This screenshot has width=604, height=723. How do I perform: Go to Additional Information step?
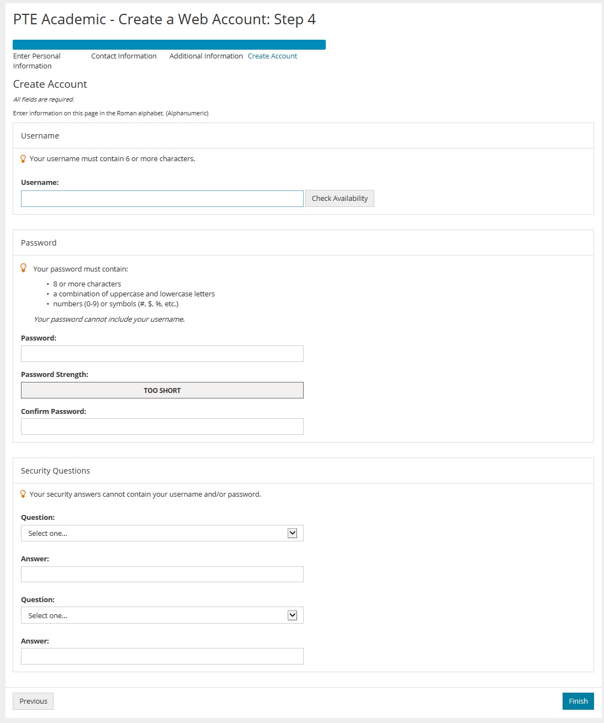(x=206, y=56)
